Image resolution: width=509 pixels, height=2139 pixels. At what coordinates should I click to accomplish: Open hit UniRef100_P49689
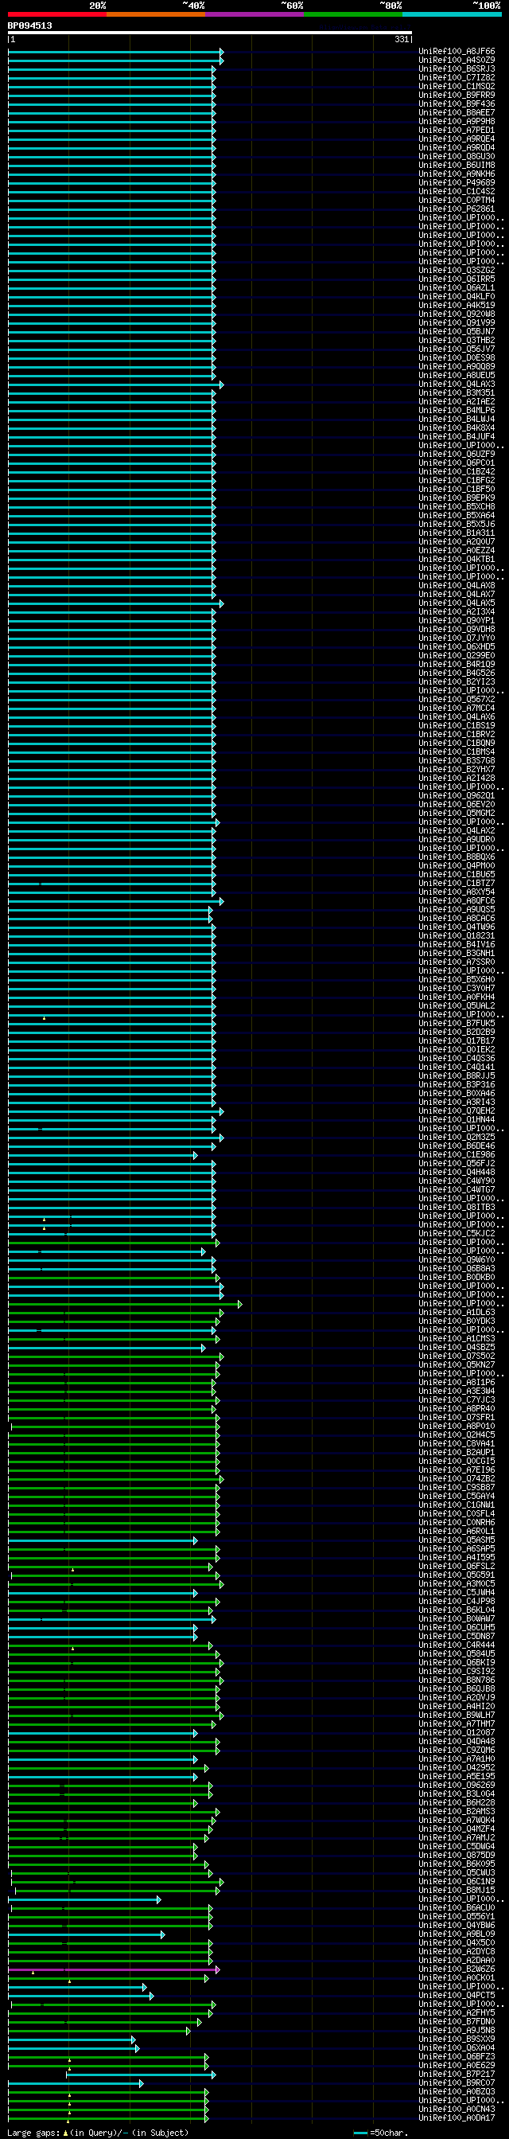(457, 182)
